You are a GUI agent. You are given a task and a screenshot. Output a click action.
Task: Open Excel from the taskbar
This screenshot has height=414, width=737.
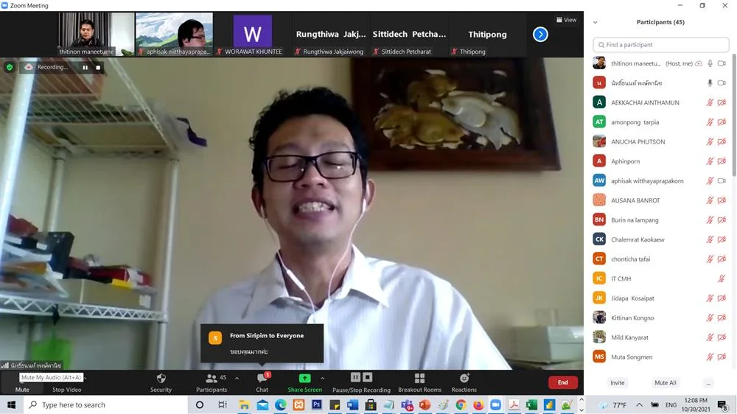531,404
